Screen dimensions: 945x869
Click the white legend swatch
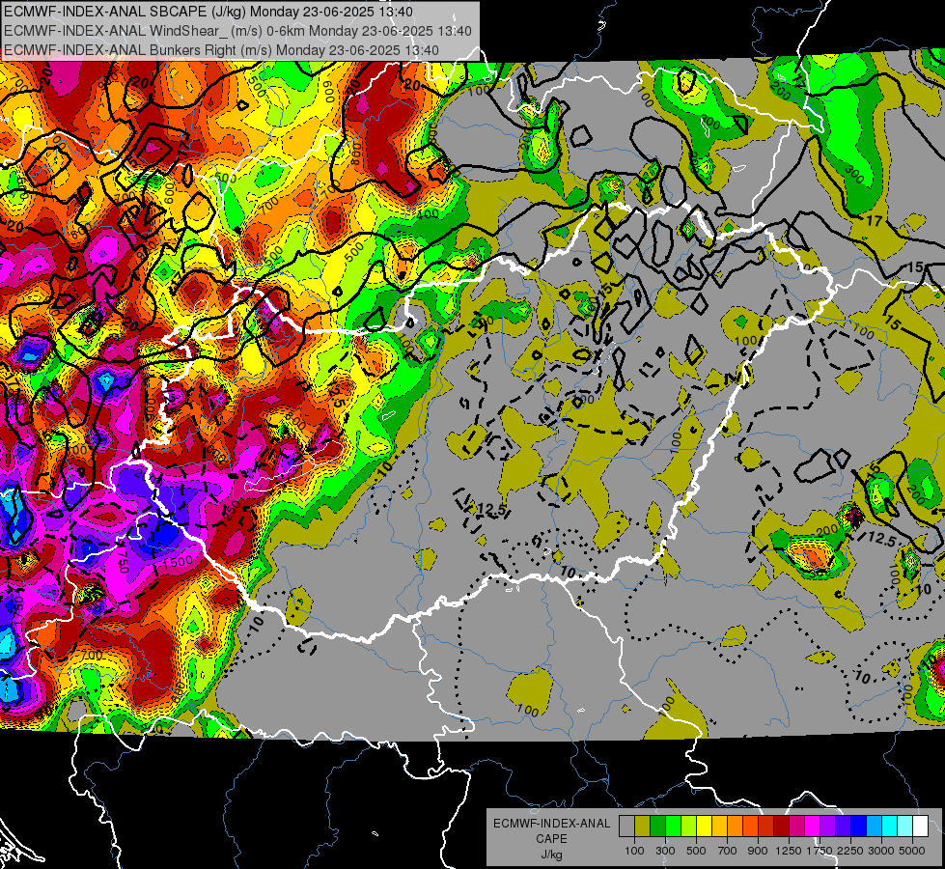click(921, 826)
